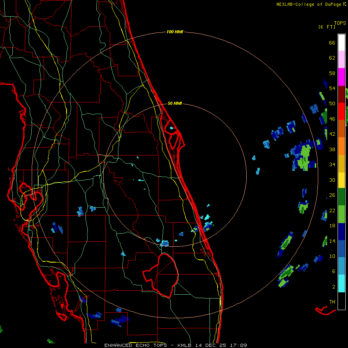Click the dark red 54 K FT swatch
This screenshot has width=348, height=348.
click(x=341, y=94)
